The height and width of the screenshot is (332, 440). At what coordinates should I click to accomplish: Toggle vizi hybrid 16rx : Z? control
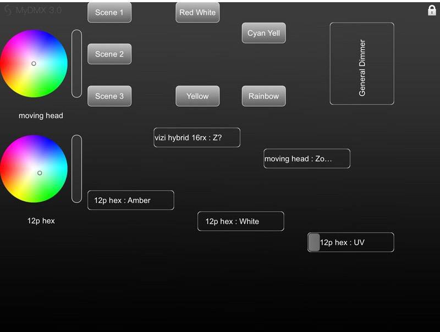[197, 137]
